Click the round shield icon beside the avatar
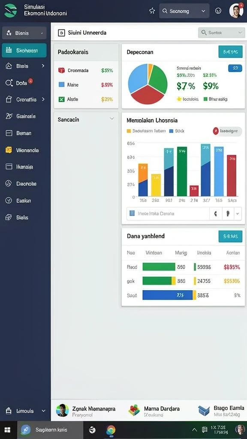This screenshot has width=247, height=439. 218,11
